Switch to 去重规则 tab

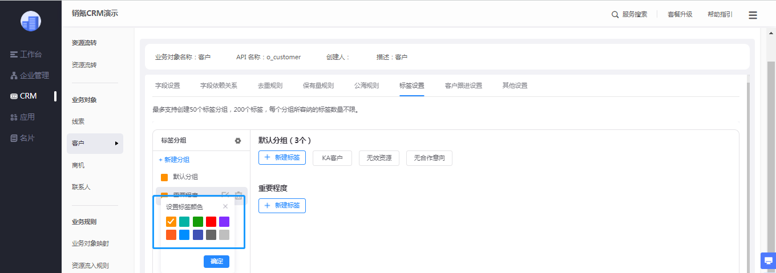(x=270, y=85)
